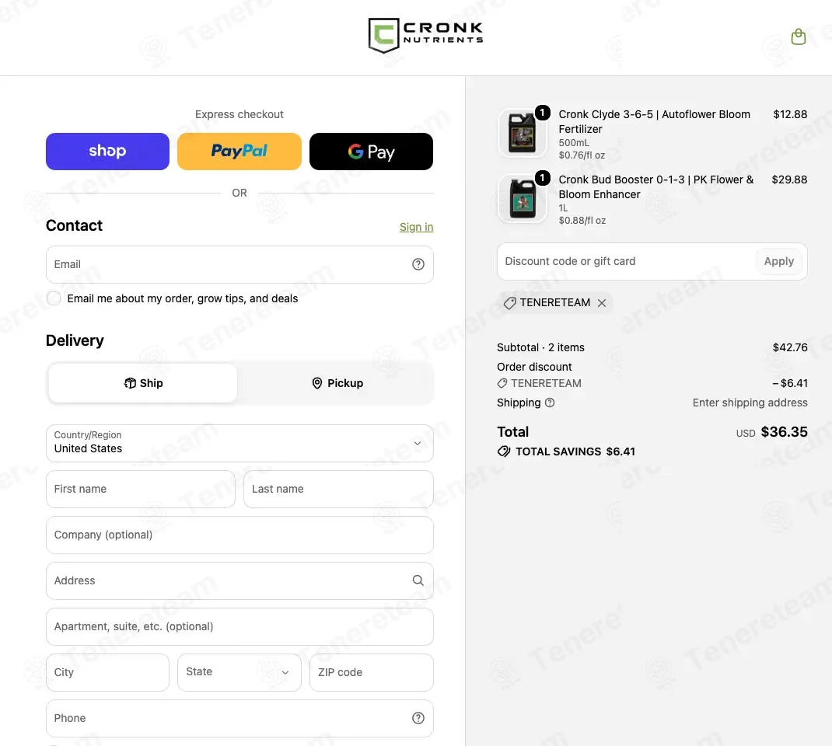This screenshot has width=832, height=746.
Task: Focus the Phone input field
Action: pyautogui.click(x=239, y=719)
